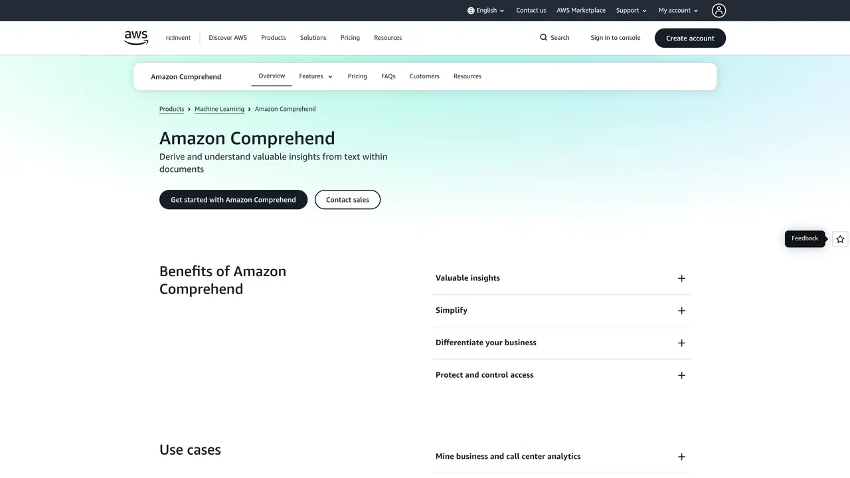Open the Support dropdown menu
850x478 pixels.
coord(632,11)
